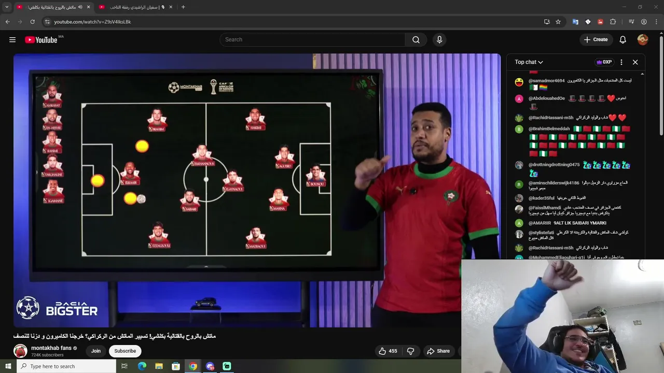The height and width of the screenshot is (373, 664).
Task: Click the search magnifier button
Action: pyautogui.click(x=416, y=40)
